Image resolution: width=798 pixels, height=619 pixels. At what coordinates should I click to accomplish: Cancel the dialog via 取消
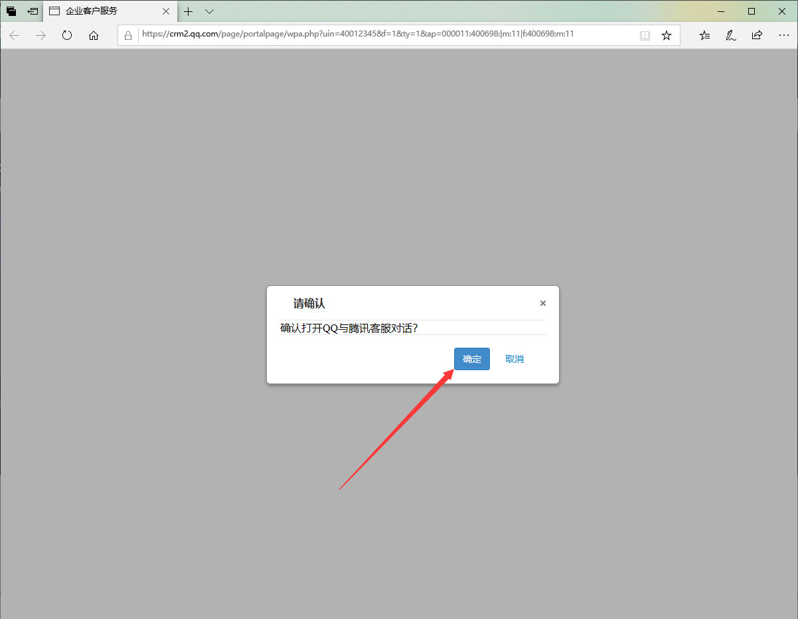[x=515, y=359]
